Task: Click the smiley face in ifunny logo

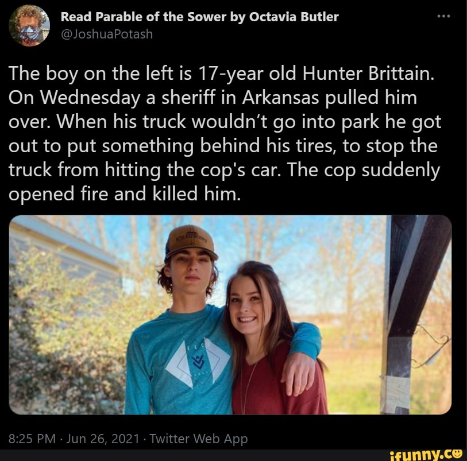Action: (457, 452)
